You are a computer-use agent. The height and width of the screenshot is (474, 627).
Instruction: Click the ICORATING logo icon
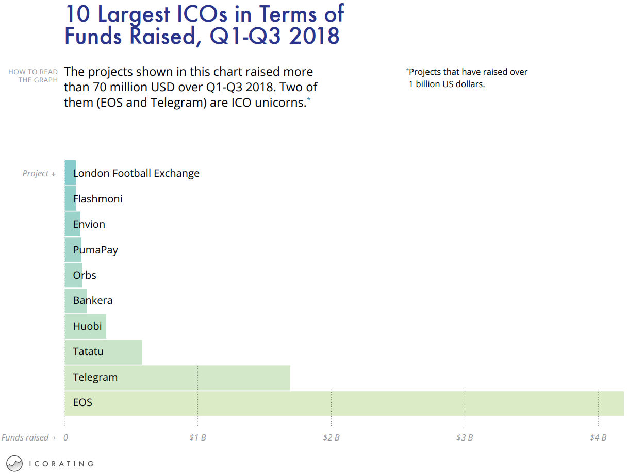click(x=15, y=463)
